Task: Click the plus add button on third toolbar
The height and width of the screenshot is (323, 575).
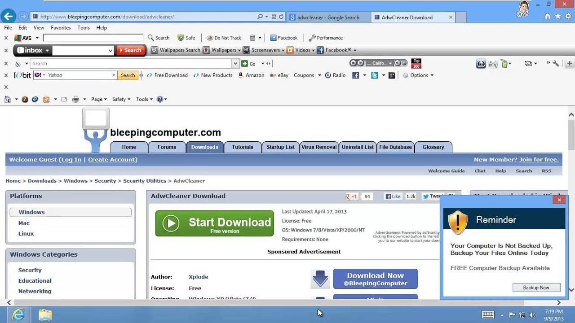Action: (x=570, y=64)
